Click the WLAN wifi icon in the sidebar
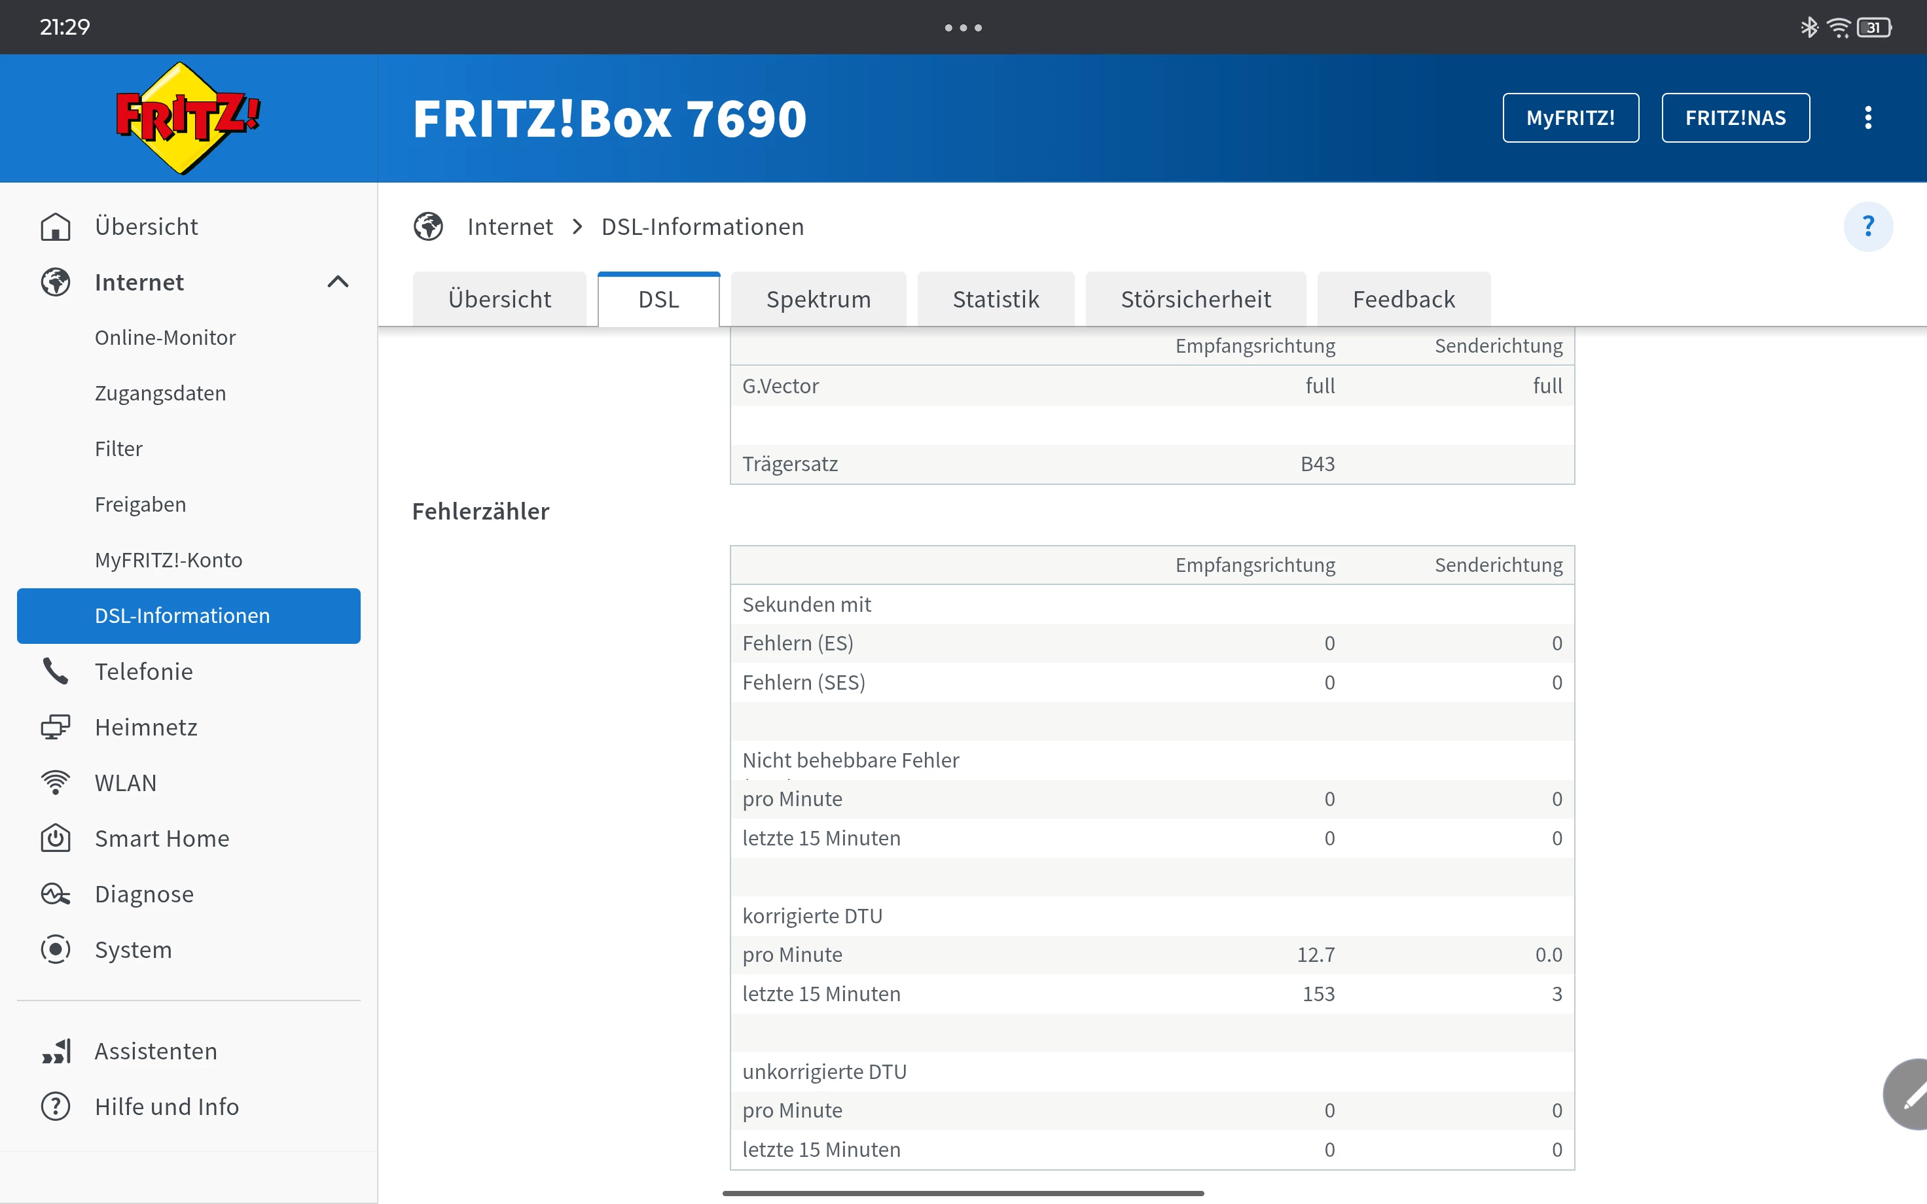The height and width of the screenshot is (1204, 1927). pos(55,783)
